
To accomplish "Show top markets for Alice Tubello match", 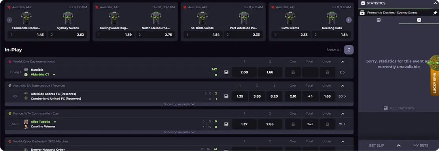I will [179, 132].
